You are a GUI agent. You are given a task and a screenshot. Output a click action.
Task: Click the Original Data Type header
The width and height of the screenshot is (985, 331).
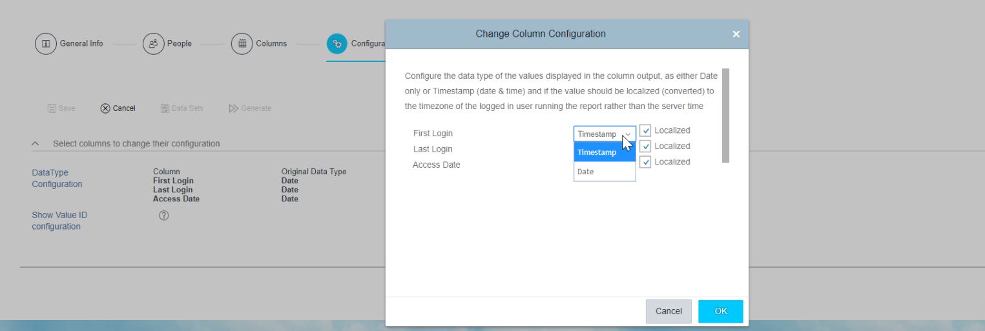pyautogui.click(x=314, y=172)
